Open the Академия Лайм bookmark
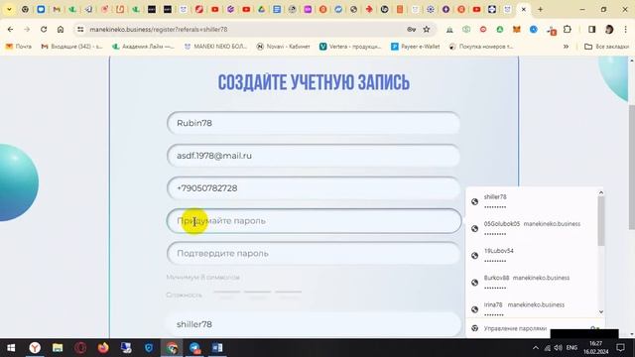 pyautogui.click(x=143, y=47)
